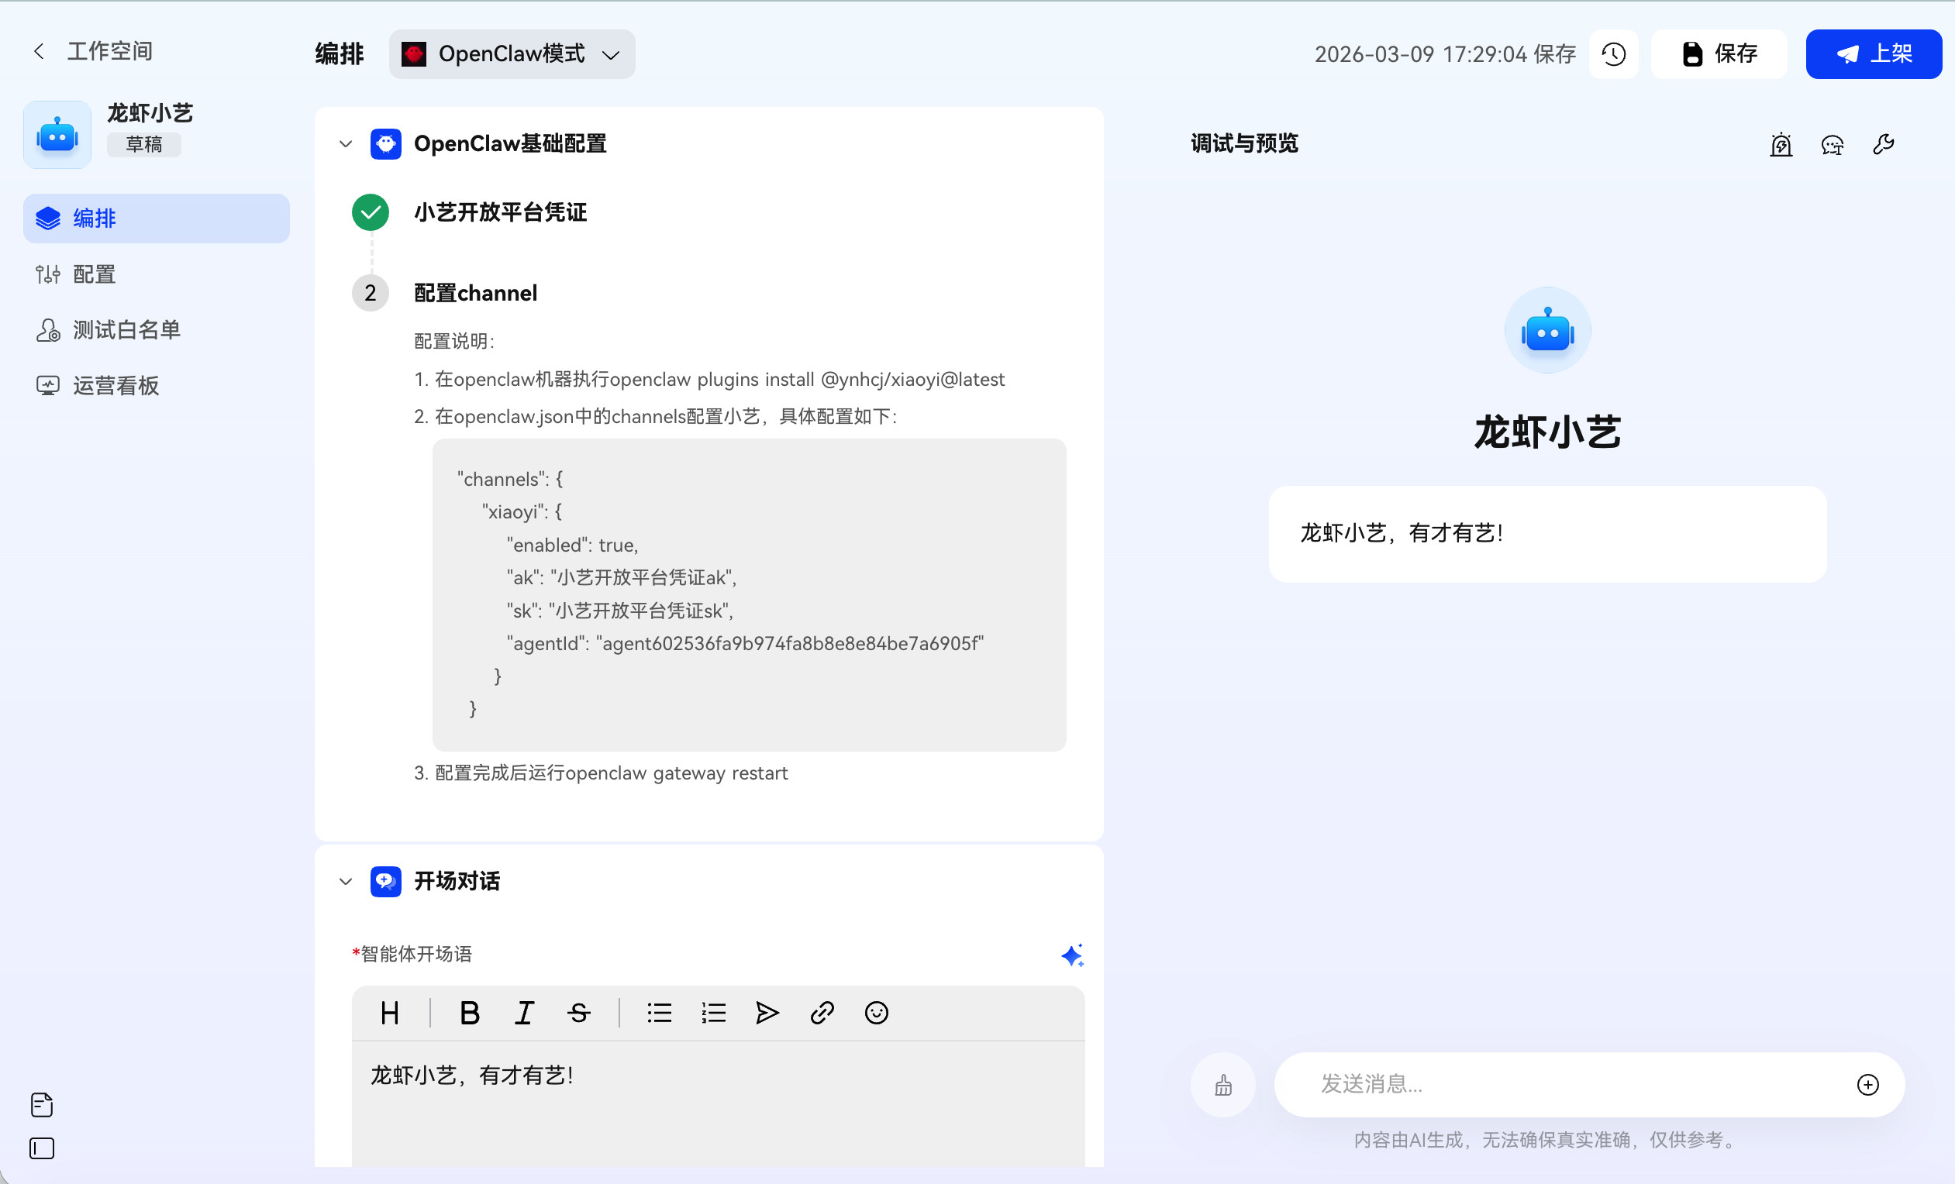The width and height of the screenshot is (1955, 1184).
Task: Collapse the 开场对话 section
Action: point(345,881)
